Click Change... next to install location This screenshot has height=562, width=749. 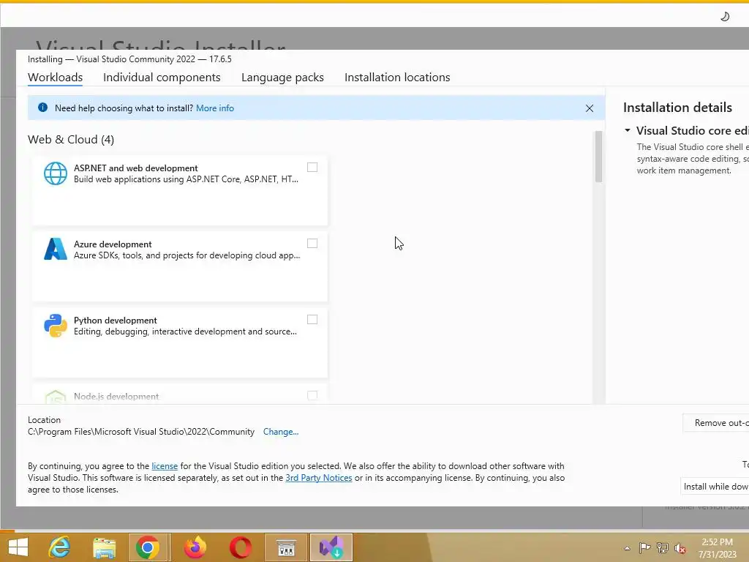point(281,432)
